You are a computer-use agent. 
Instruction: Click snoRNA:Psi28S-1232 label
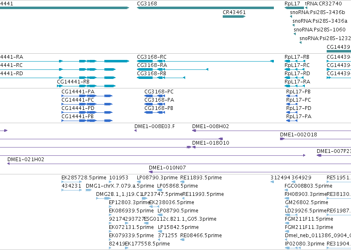pos(325,38)
